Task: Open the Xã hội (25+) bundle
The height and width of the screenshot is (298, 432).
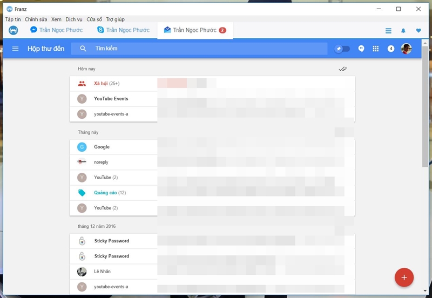Action: pos(212,84)
